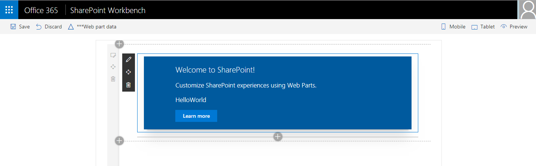536x166 pixels.
Task: Open the user profile avatar
Action: pyautogui.click(x=527, y=10)
